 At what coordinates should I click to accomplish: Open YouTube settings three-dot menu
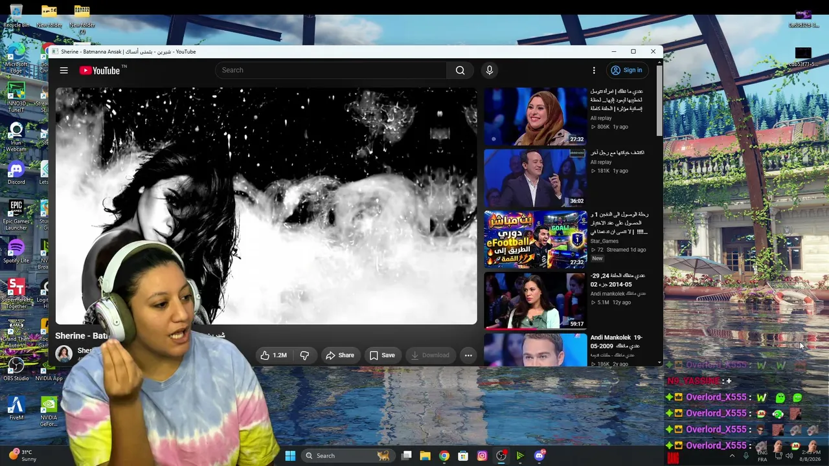pos(594,71)
